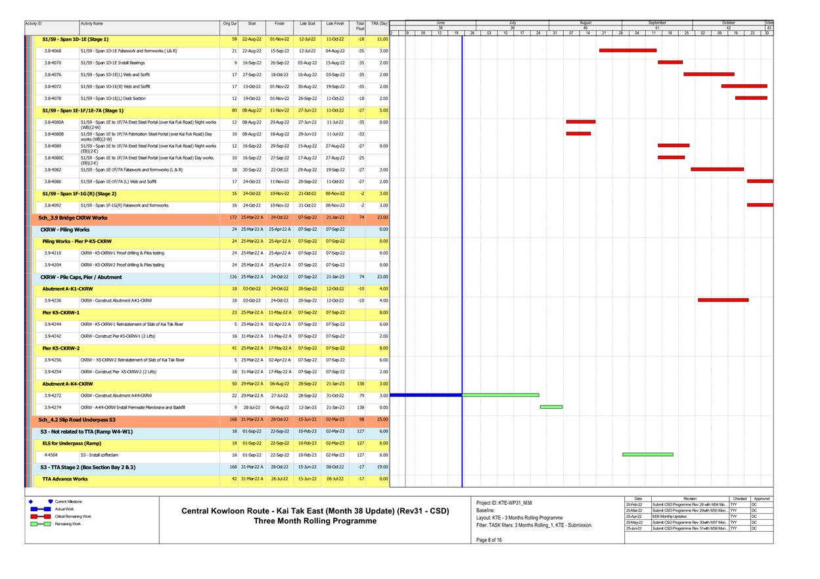Click the 25-Jun-22 revision entry in revision table
Screen dimensions: 820x579
pyautogui.click(x=634, y=528)
